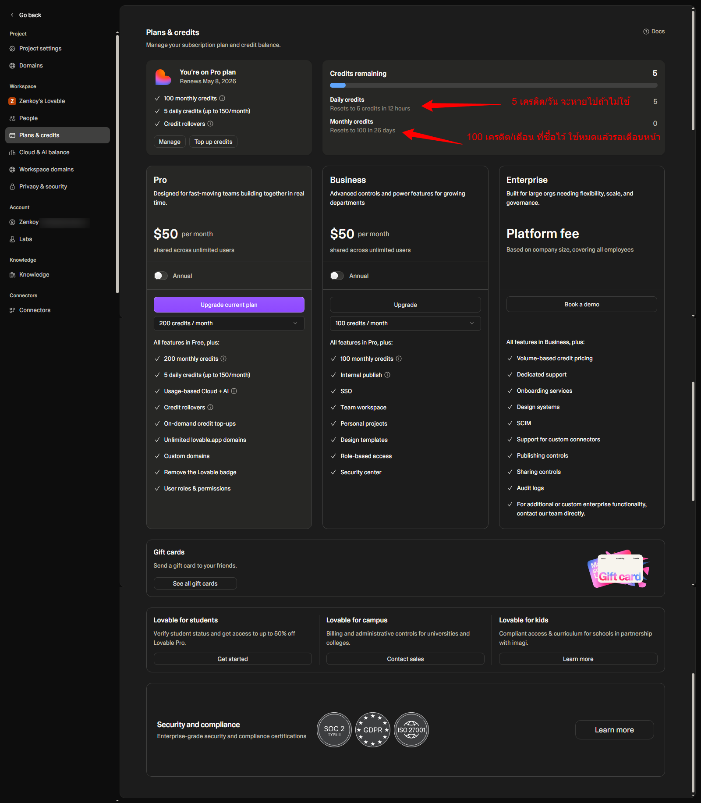Viewport: 701px width, 803px height.
Task: Click the "Renews May 8, 2026" text
Action: [x=208, y=82]
